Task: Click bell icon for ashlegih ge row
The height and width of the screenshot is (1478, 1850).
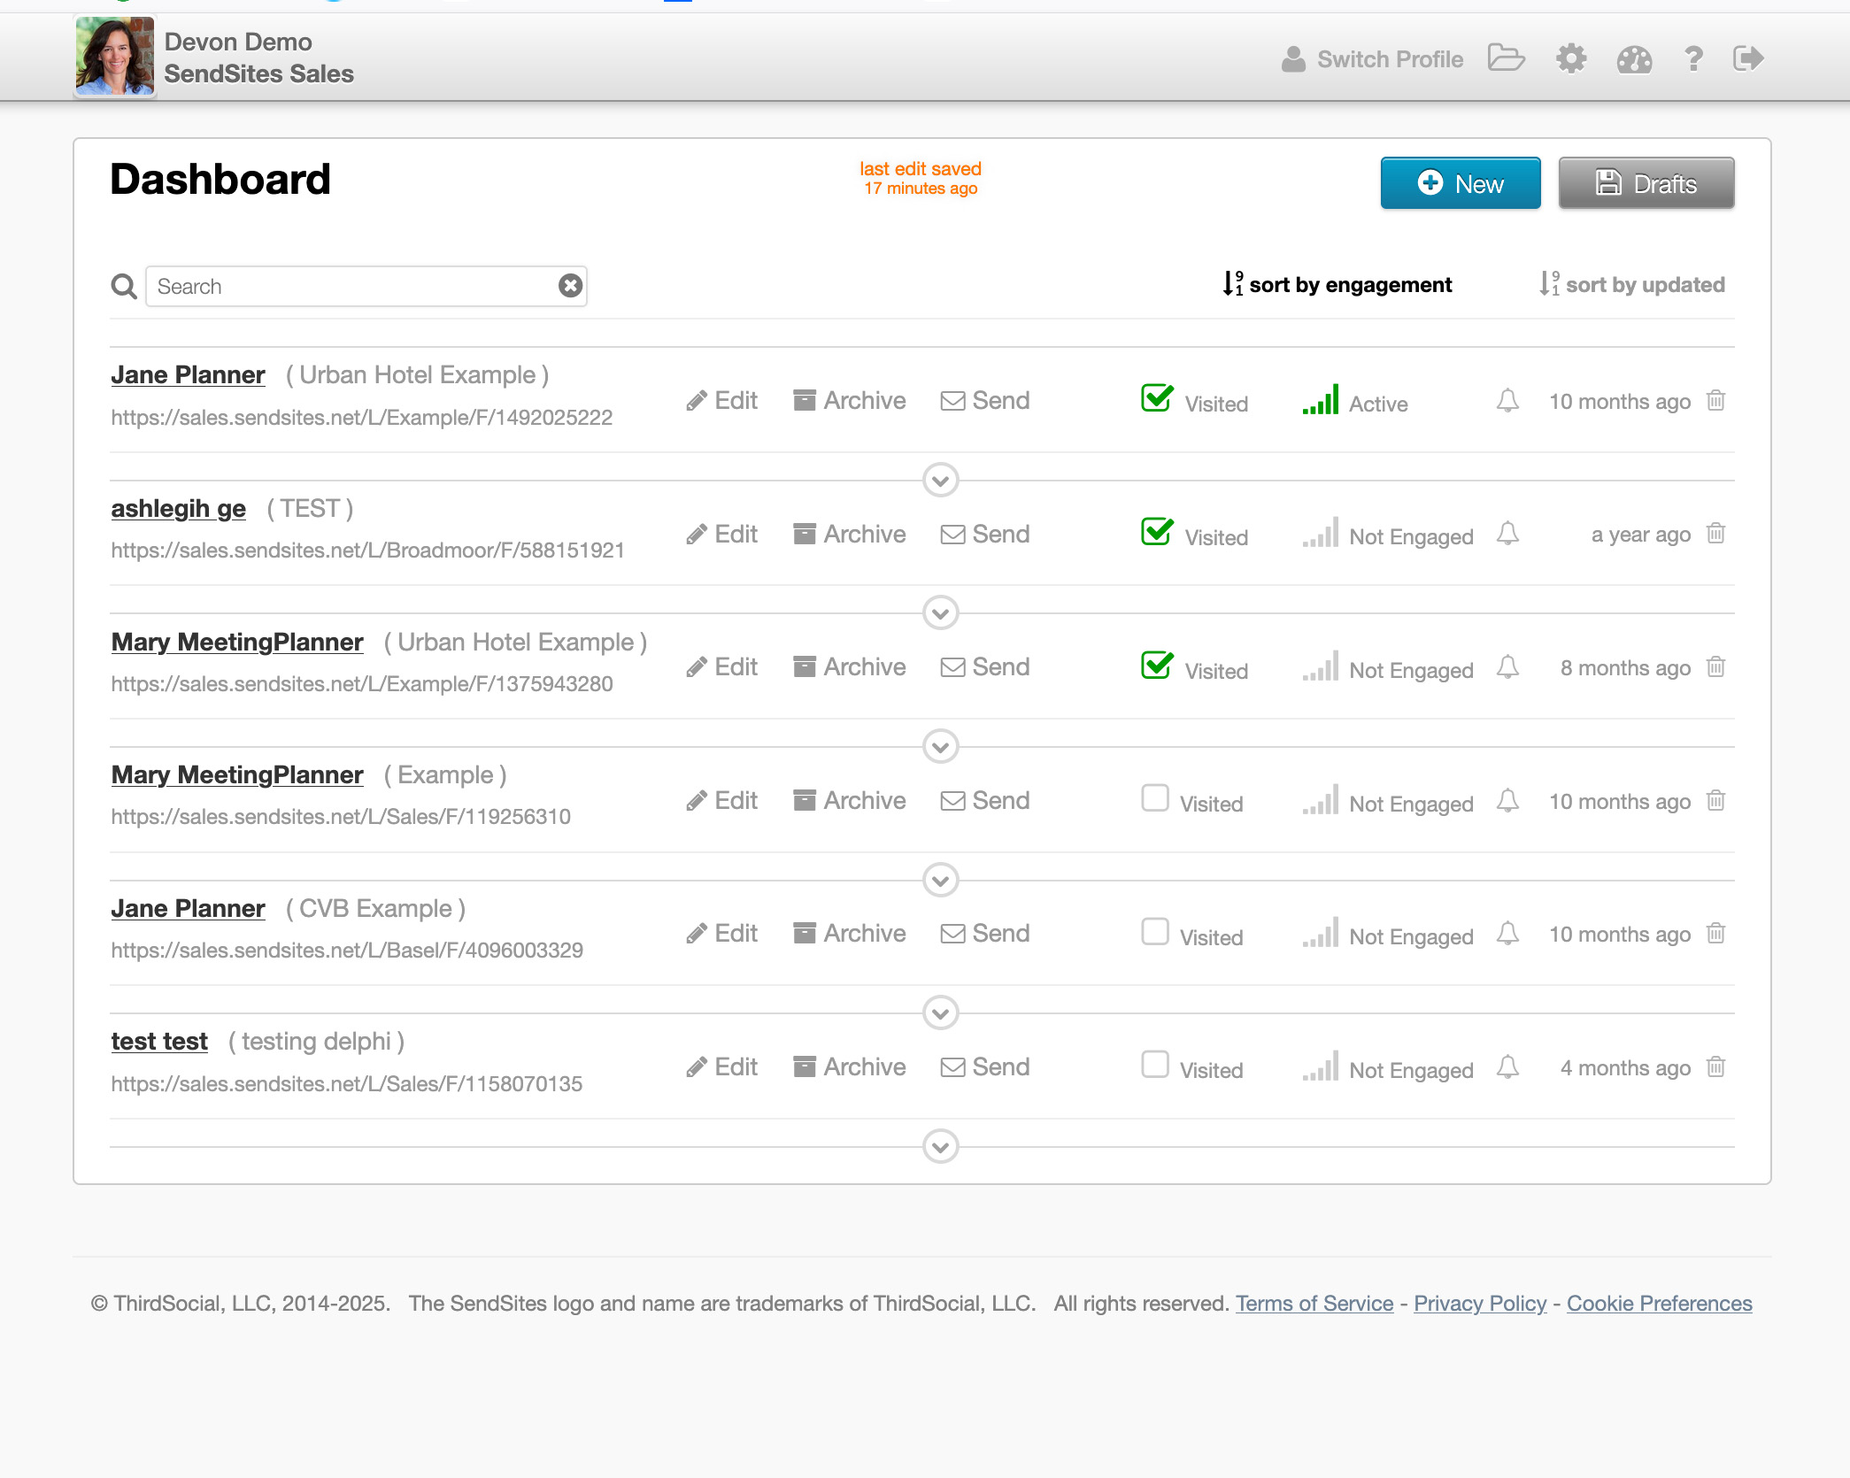Action: [x=1508, y=534]
